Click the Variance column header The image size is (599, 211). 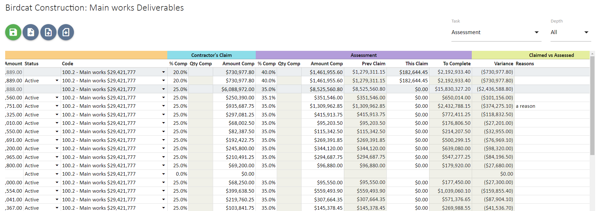click(x=503, y=64)
